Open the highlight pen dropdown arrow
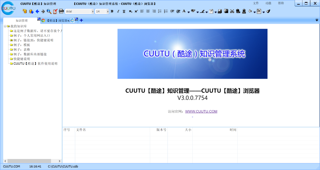 [207, 12]
